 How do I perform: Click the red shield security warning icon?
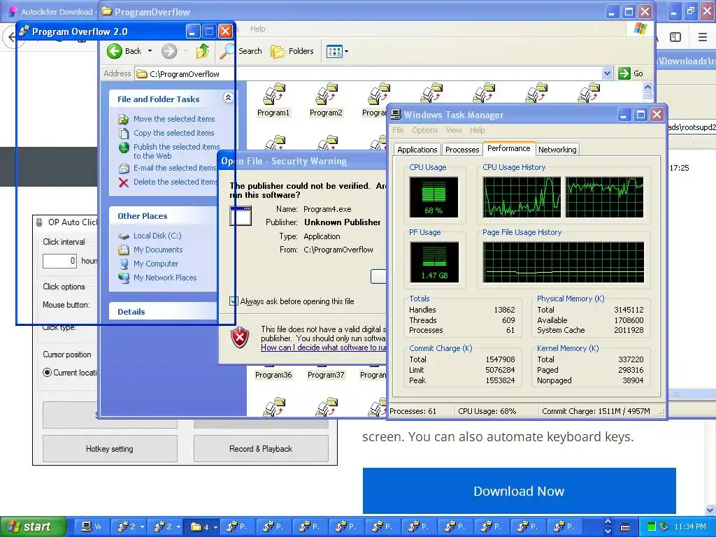(240, 338)
